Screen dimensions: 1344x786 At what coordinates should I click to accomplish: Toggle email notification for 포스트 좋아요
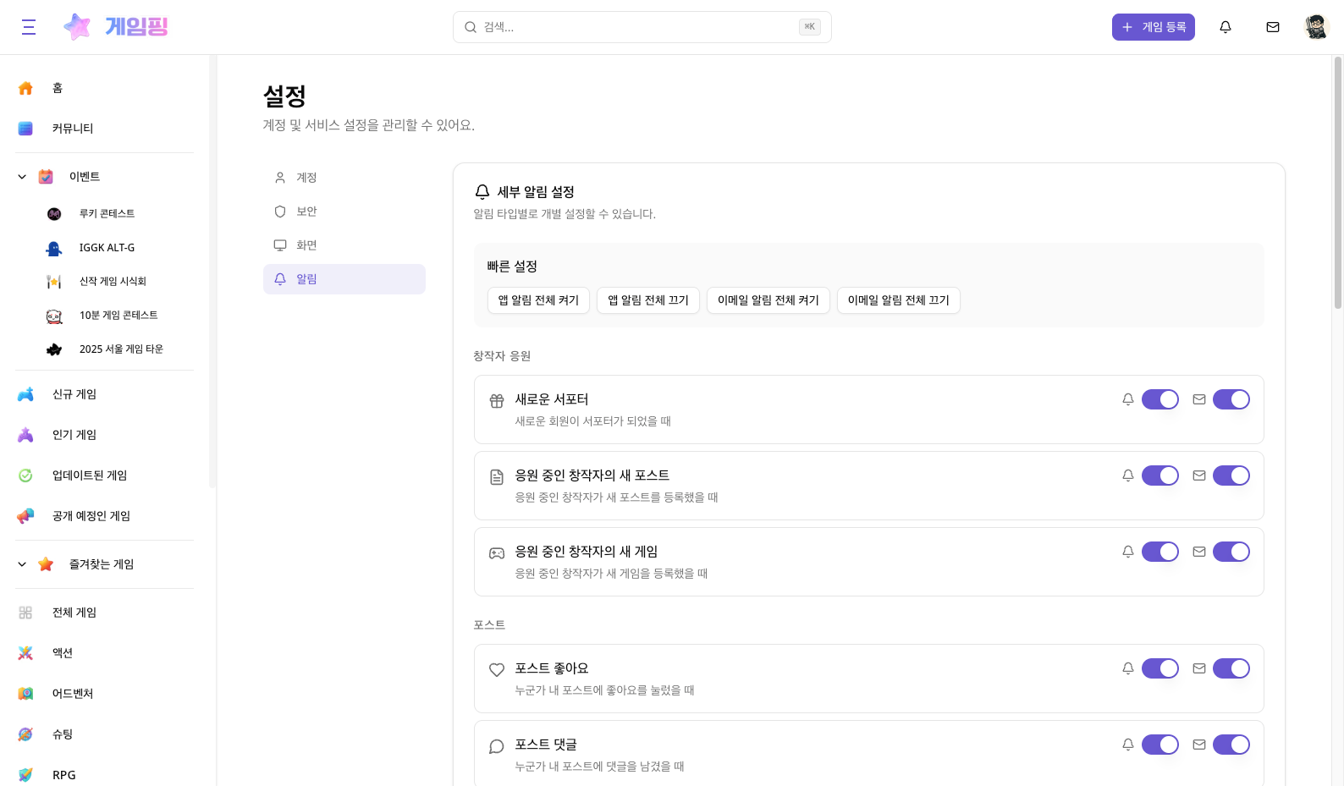click(1231, 668)
